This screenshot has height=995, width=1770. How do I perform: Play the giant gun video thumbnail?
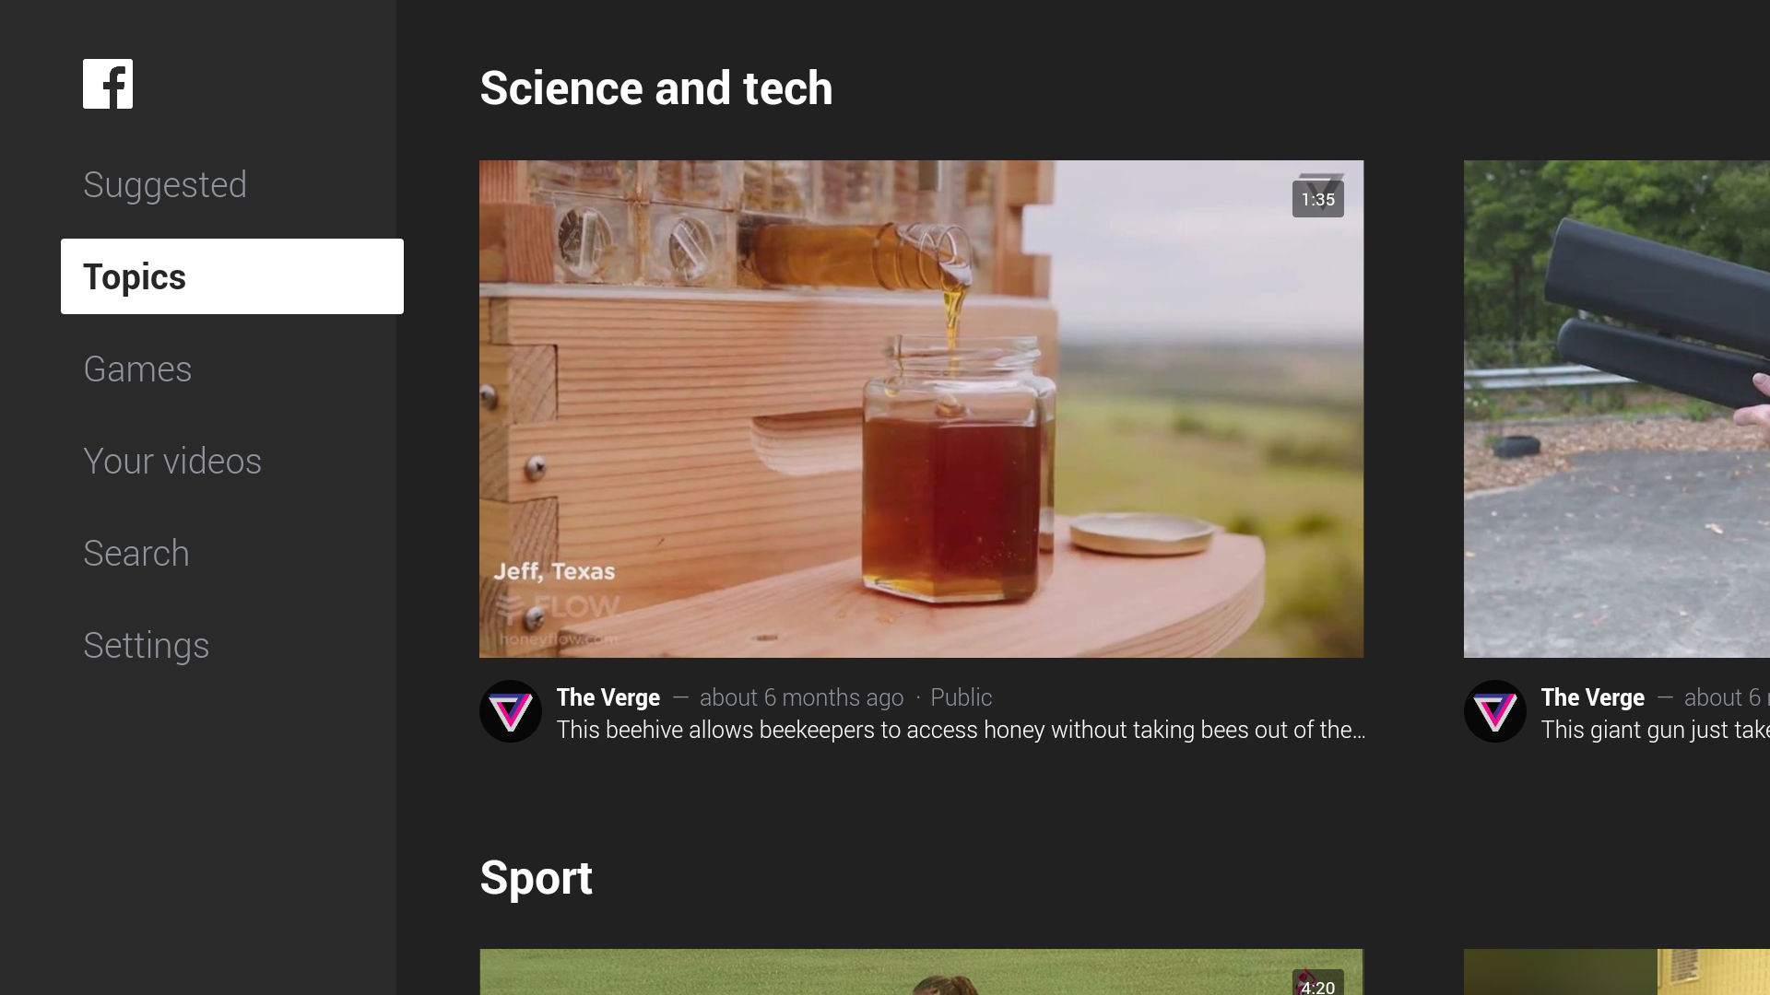[1617, 409]
